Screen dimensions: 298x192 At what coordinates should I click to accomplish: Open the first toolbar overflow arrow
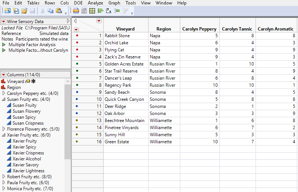[66, 13]
